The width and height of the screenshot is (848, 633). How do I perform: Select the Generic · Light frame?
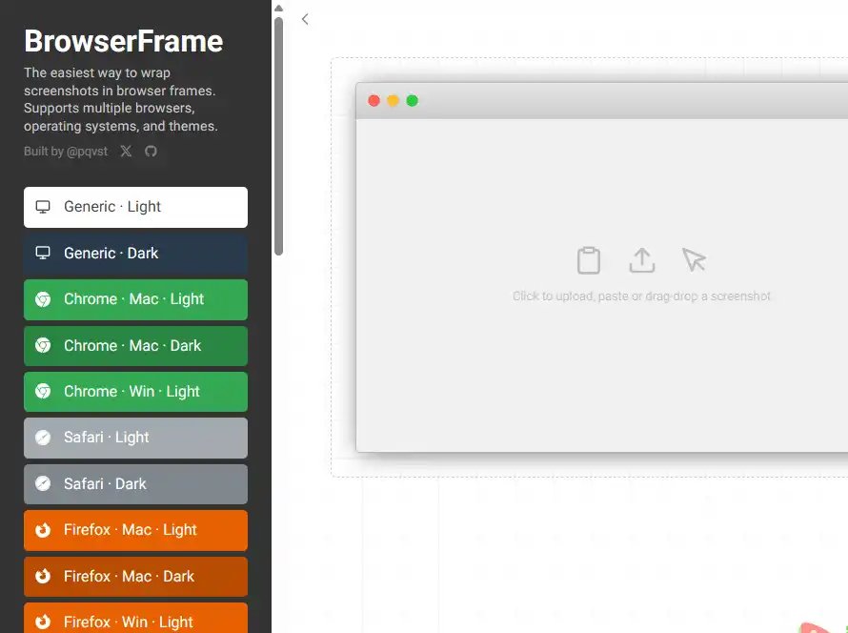(x=135, y=207)
